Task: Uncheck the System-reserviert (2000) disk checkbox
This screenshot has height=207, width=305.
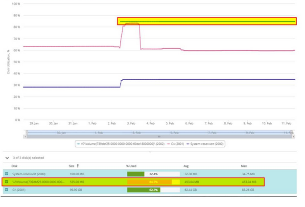Action: (x=7, y=174)
